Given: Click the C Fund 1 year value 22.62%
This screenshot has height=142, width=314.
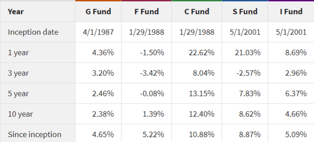Looking at the screenshot, I should [x=201, y=53].
